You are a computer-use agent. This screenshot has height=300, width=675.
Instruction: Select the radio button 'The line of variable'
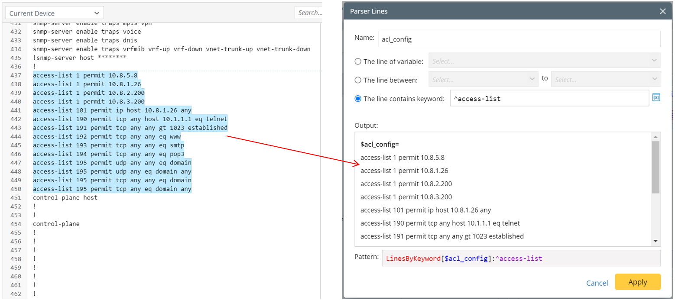tap(358, 61)
